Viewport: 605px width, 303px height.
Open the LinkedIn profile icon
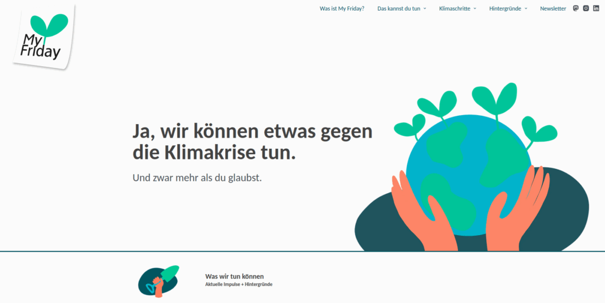(596, 8)
